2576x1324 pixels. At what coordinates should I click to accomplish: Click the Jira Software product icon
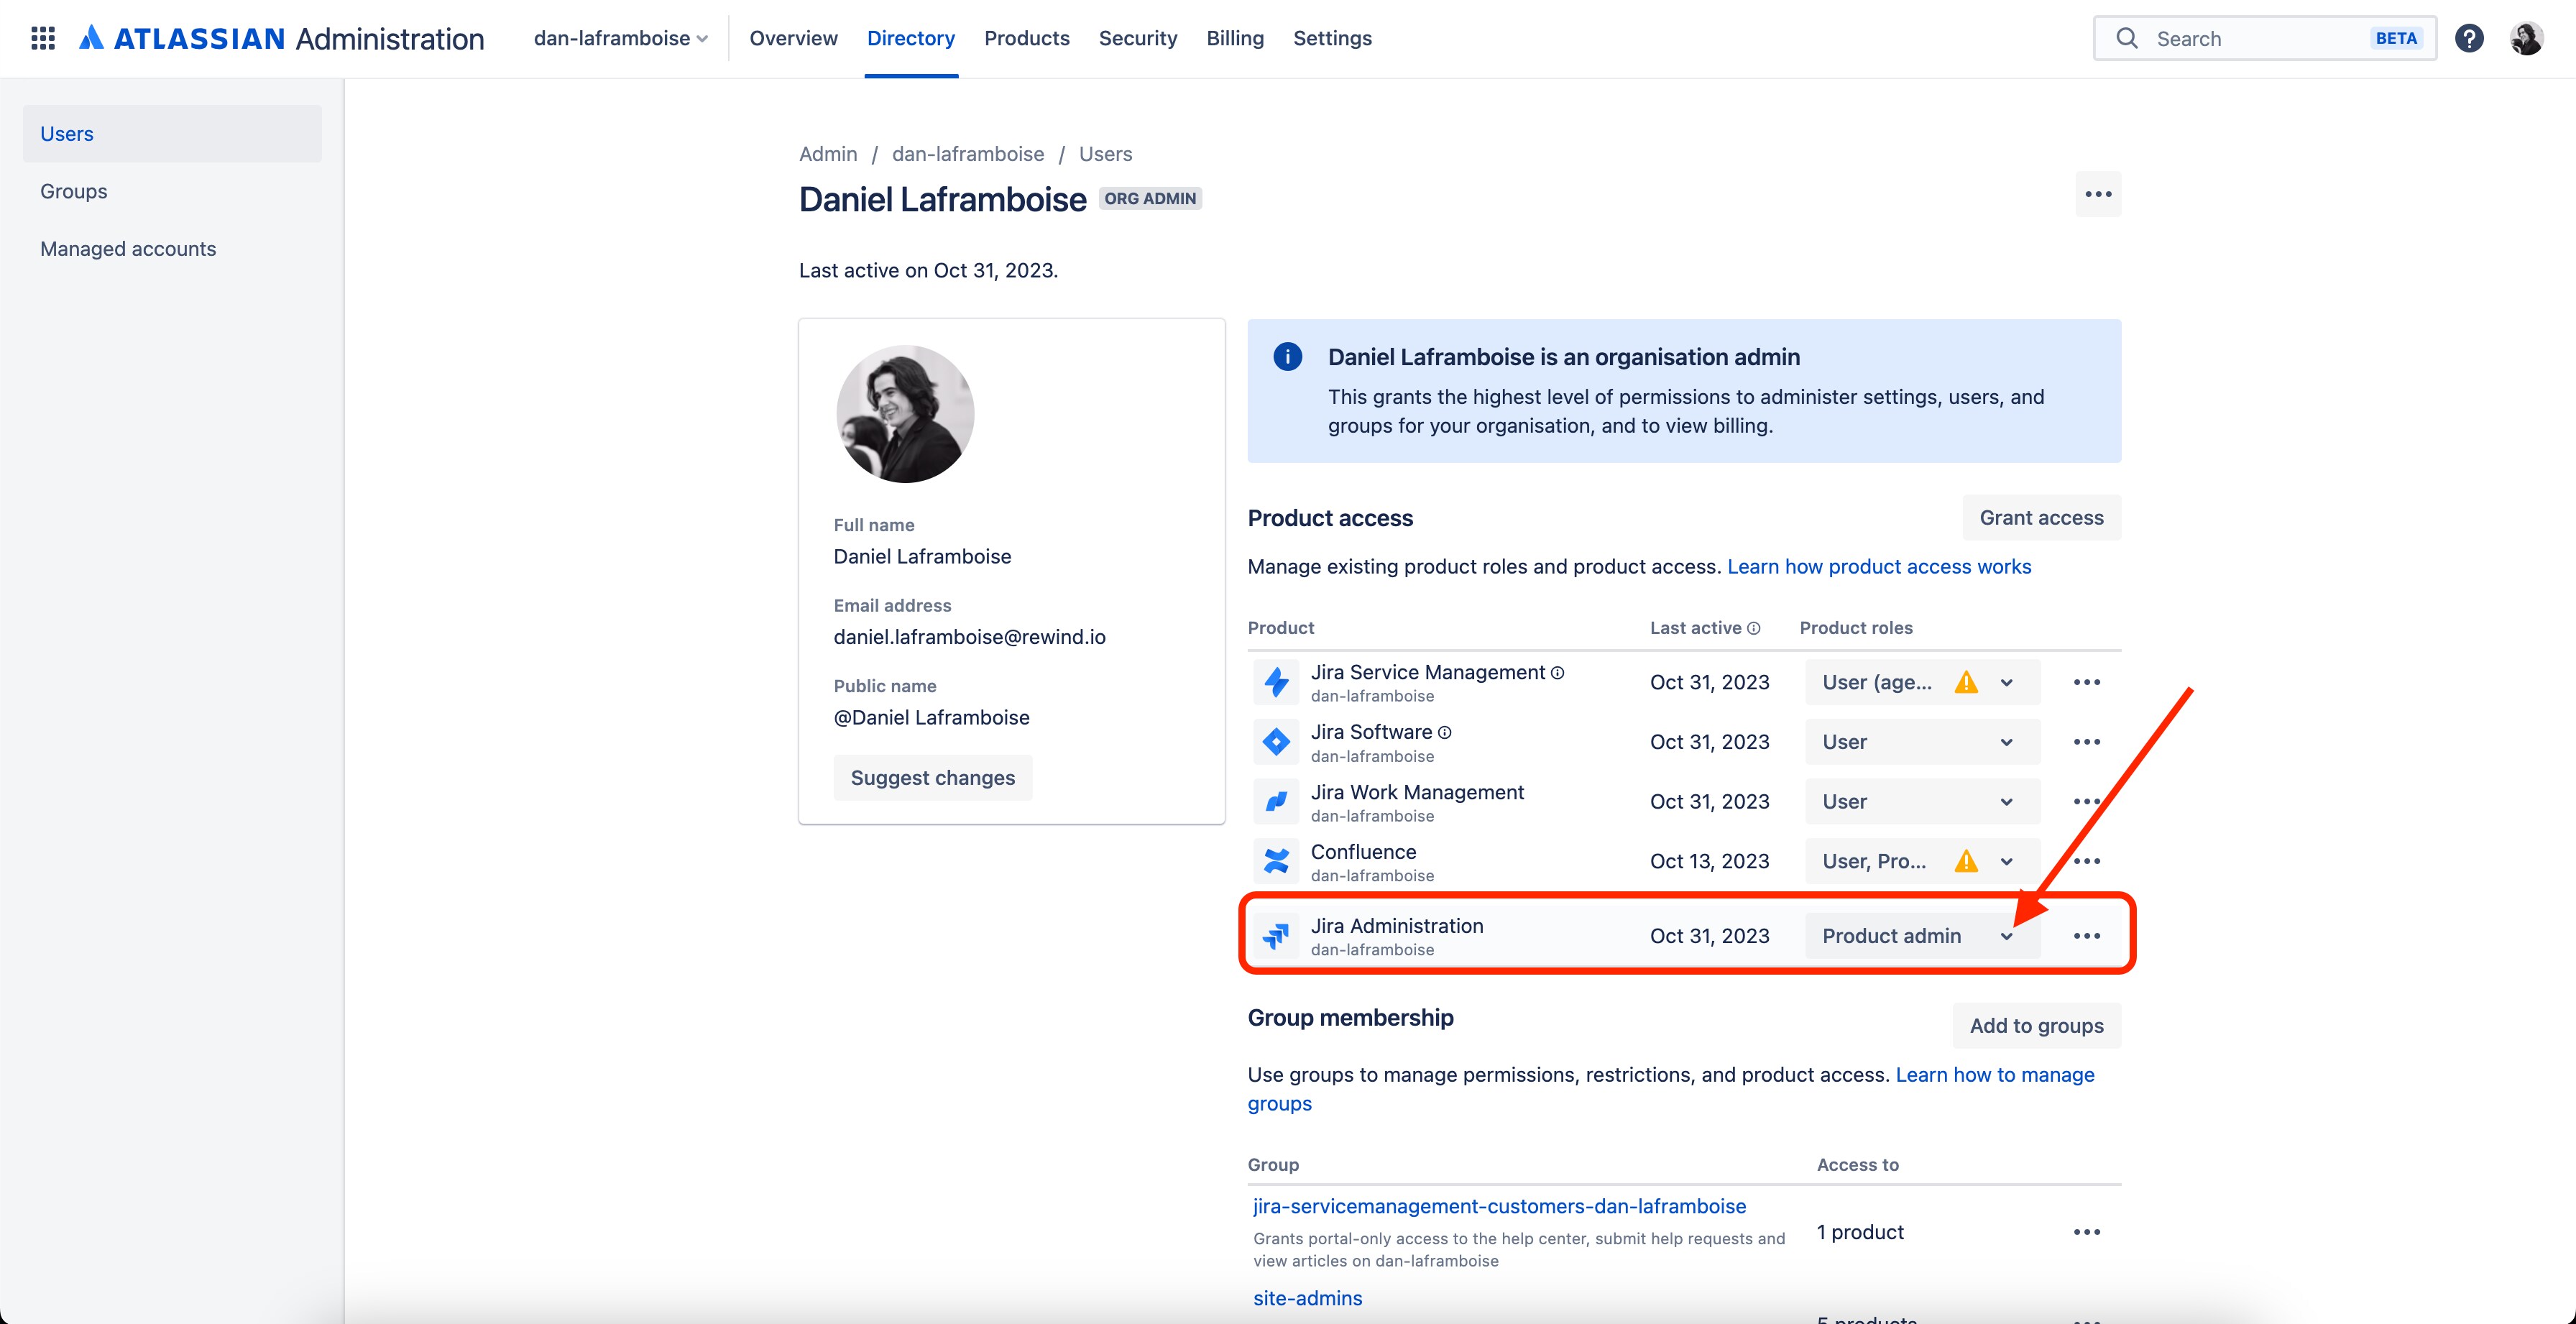pyautogui.click(x=1276, y=742)
